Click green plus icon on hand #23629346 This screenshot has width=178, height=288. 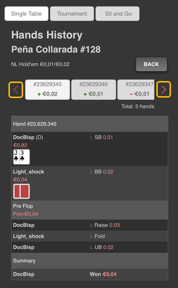(x=85, y=94)
